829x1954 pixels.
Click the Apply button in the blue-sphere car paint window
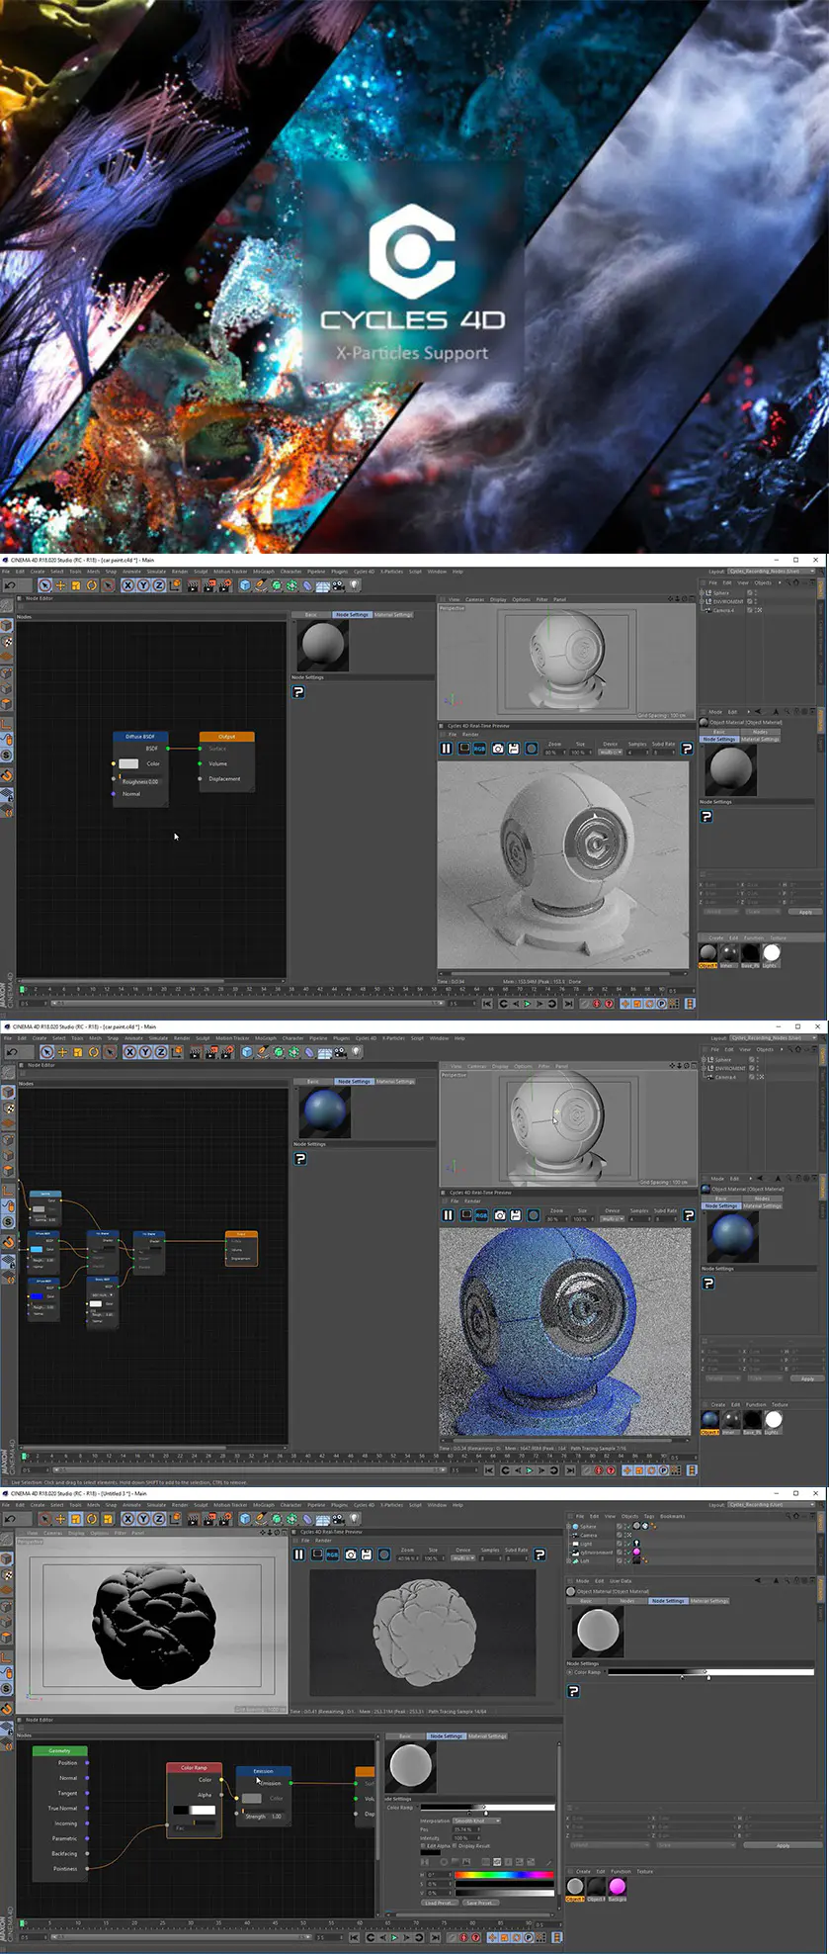807,1378
